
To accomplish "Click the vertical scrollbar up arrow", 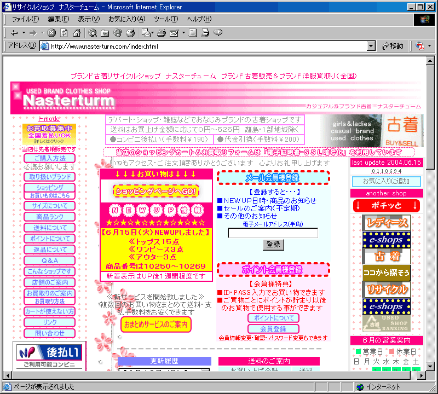I will point(430,61).
